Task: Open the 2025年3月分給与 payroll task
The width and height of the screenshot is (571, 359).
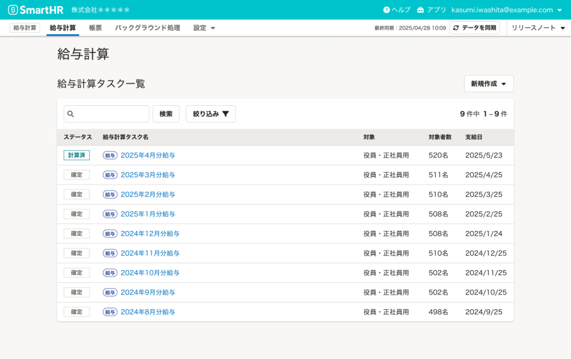Action: click(148, 174)
